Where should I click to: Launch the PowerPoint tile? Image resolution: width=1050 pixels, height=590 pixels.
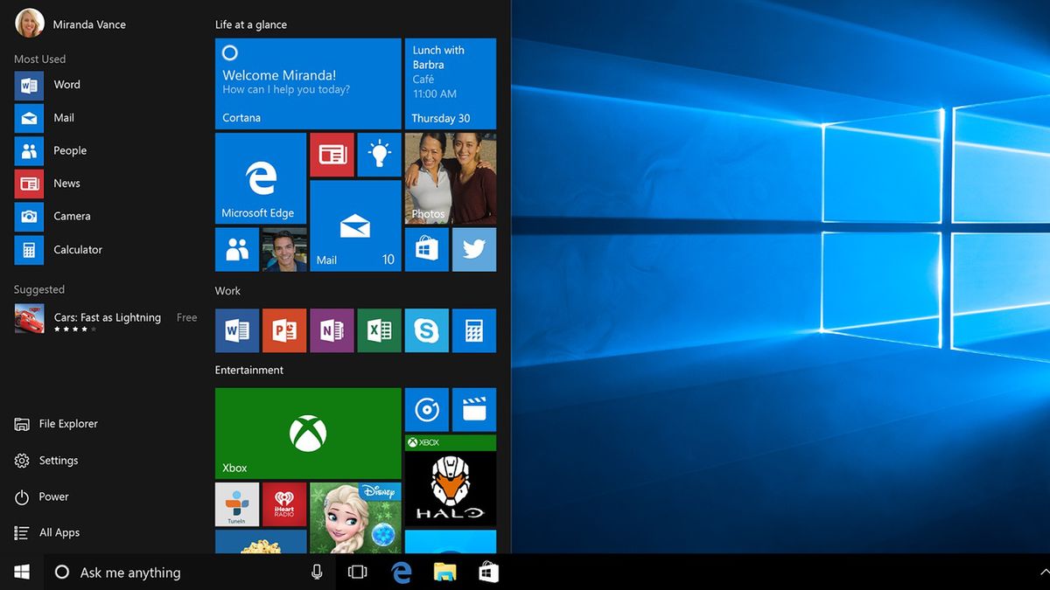(284, 330)
